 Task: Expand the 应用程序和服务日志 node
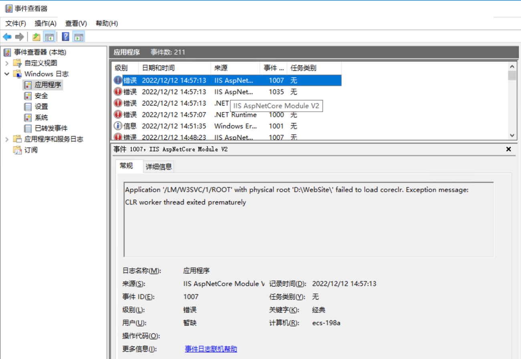(7, 139)
